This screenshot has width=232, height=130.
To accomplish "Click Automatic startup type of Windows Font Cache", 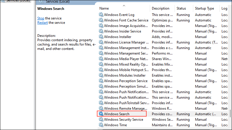I will (203, 20).
